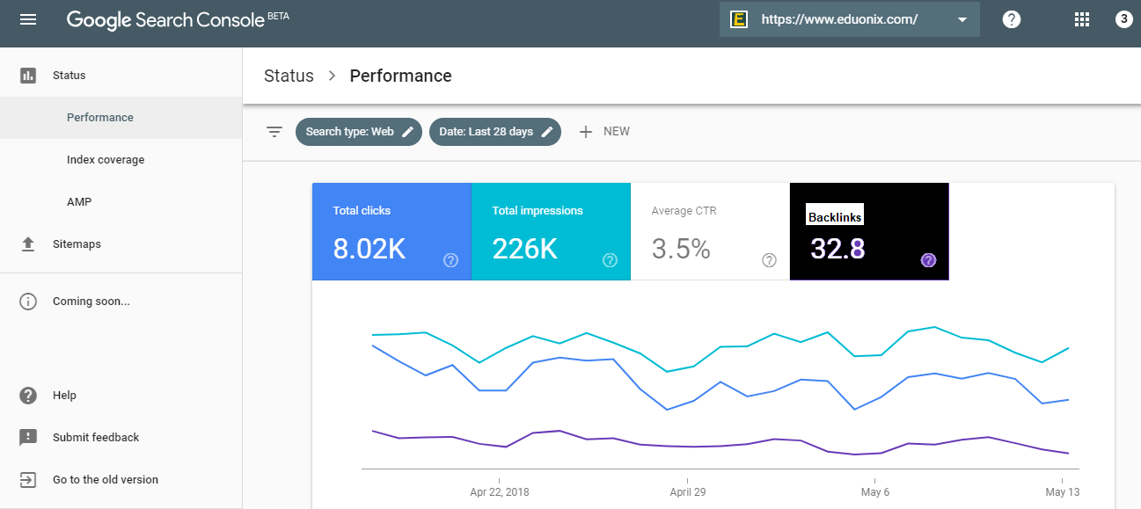1141x509 pixels.
Task: Click help icon on Total clicks card
Action: [451, 260]
